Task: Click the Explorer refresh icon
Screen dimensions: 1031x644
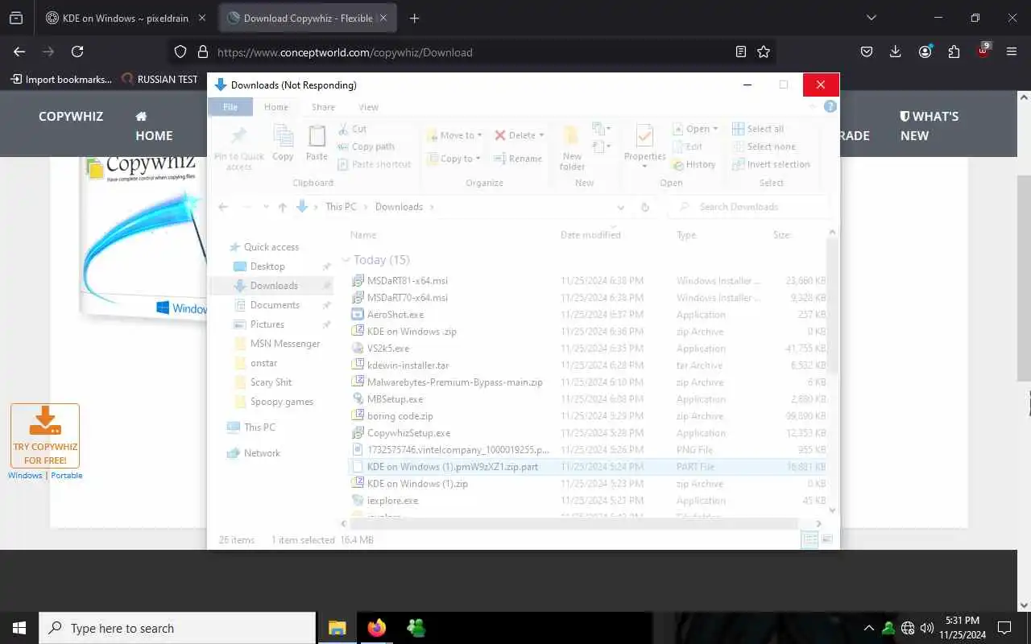Action: point(645,207)
